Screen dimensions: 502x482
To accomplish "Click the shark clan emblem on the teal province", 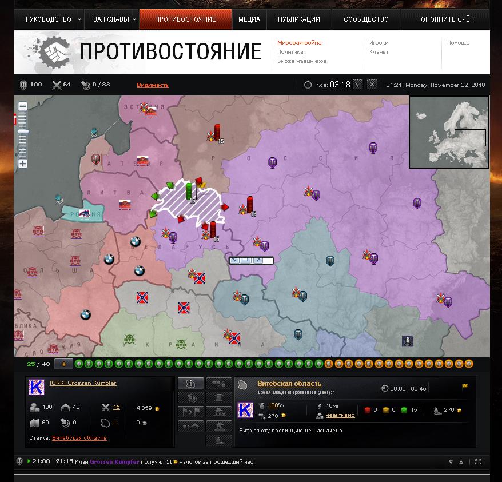I will (85, 214).
